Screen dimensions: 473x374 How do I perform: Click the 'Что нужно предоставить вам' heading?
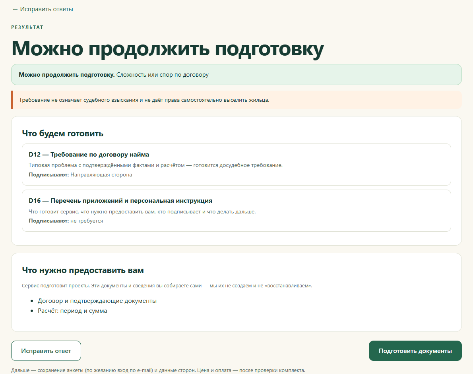point(83,270)
